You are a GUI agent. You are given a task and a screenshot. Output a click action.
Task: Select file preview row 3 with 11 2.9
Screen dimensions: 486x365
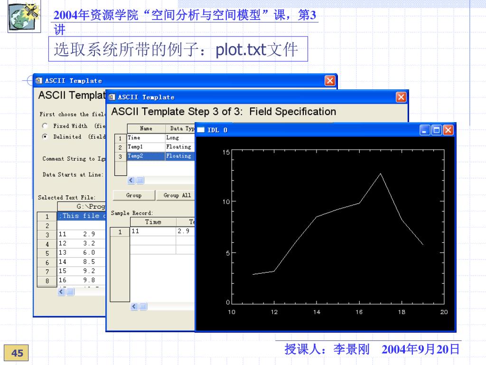82,234
